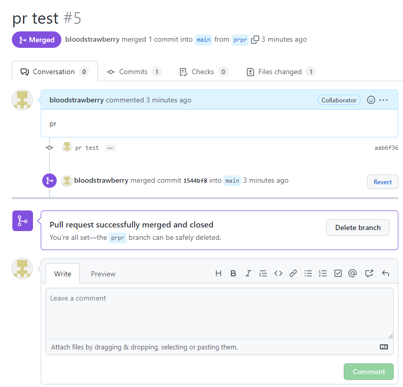The height and width of the screenshot is (387, 403).
Task: Expand the pr test commit message ellipsis
Action: click(110, 148)
